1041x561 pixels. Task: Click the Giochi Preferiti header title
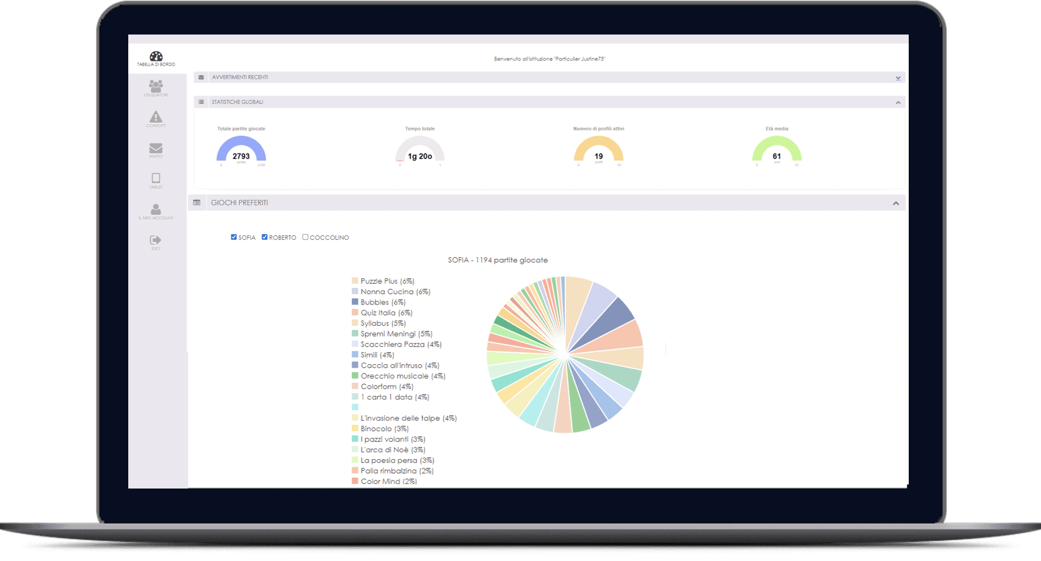pos(239,203)
